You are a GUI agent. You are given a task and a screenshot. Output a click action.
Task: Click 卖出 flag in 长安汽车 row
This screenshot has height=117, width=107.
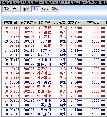pyautogui.click(x=63, y=55)
